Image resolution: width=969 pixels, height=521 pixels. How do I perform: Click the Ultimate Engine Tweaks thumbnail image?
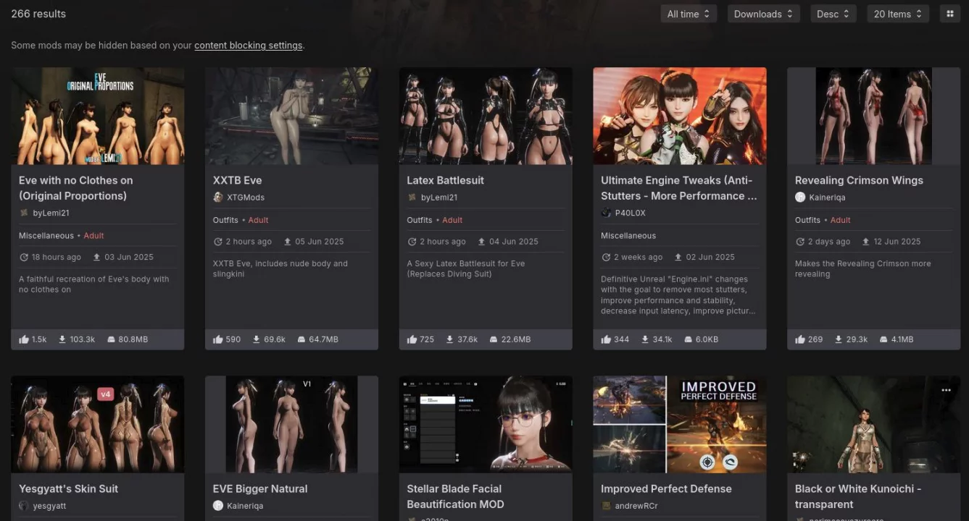point(680,116)
